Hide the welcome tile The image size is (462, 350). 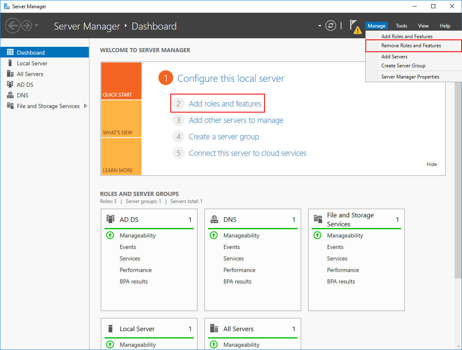pyautogui.click(x=432, y=164)
